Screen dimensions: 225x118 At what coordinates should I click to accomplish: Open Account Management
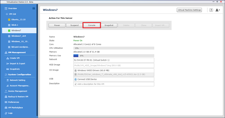tap(20, 85)
